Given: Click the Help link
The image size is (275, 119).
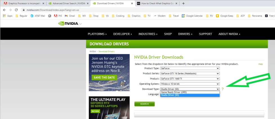Looking at the screenshot, I should click(x=260, y=64).
